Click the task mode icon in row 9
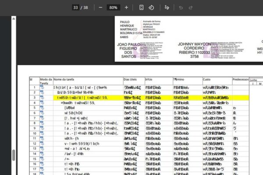263x175 pixels. [42, 129]
